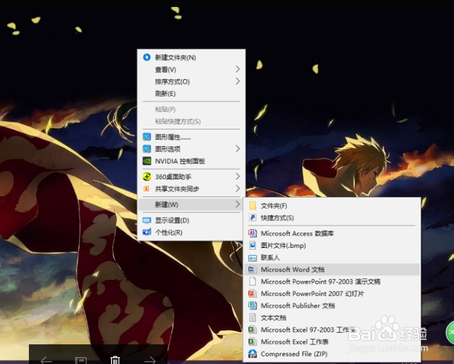The image size is (454, 364).
Task: Click the bmp picture file icon
Action: pos(253,246)
